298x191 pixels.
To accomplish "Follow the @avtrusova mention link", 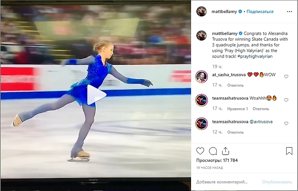I will pyautogui.click(x=261, y=122).
